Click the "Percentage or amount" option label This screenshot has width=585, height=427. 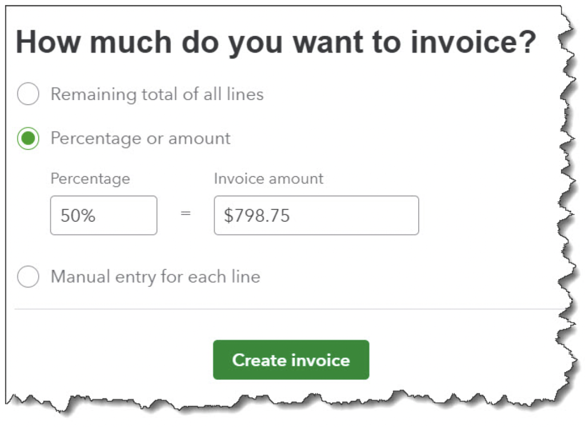pos(141,138)
